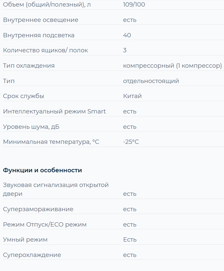Click the 'Тип охлаждения' label
Viewport: 224px width, 271px height.
29,66
